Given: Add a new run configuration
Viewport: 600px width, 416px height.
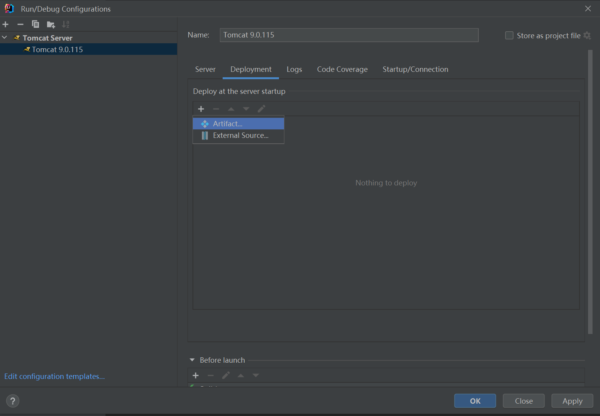Looking at the screenshot, I should pyautogui.click(x=5, y=24).
